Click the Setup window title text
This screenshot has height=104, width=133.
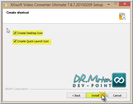[57, 5]
